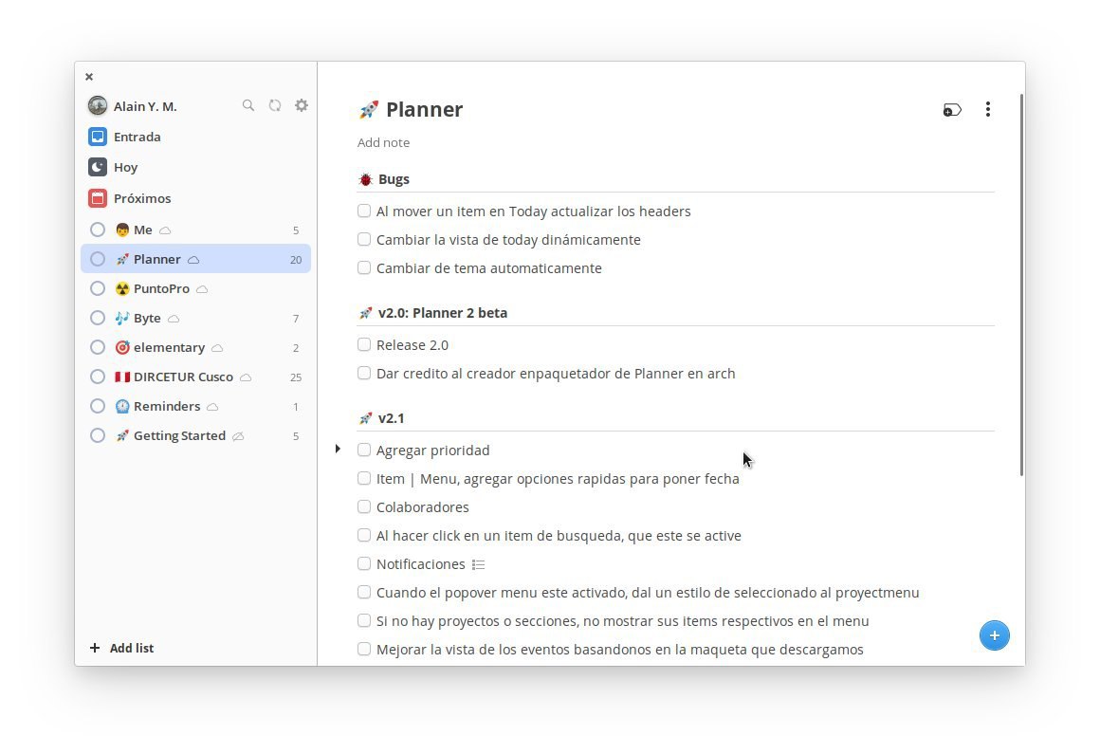Click the cloud icon next to Planner
1100x754 pixels.
click(193, 260)
